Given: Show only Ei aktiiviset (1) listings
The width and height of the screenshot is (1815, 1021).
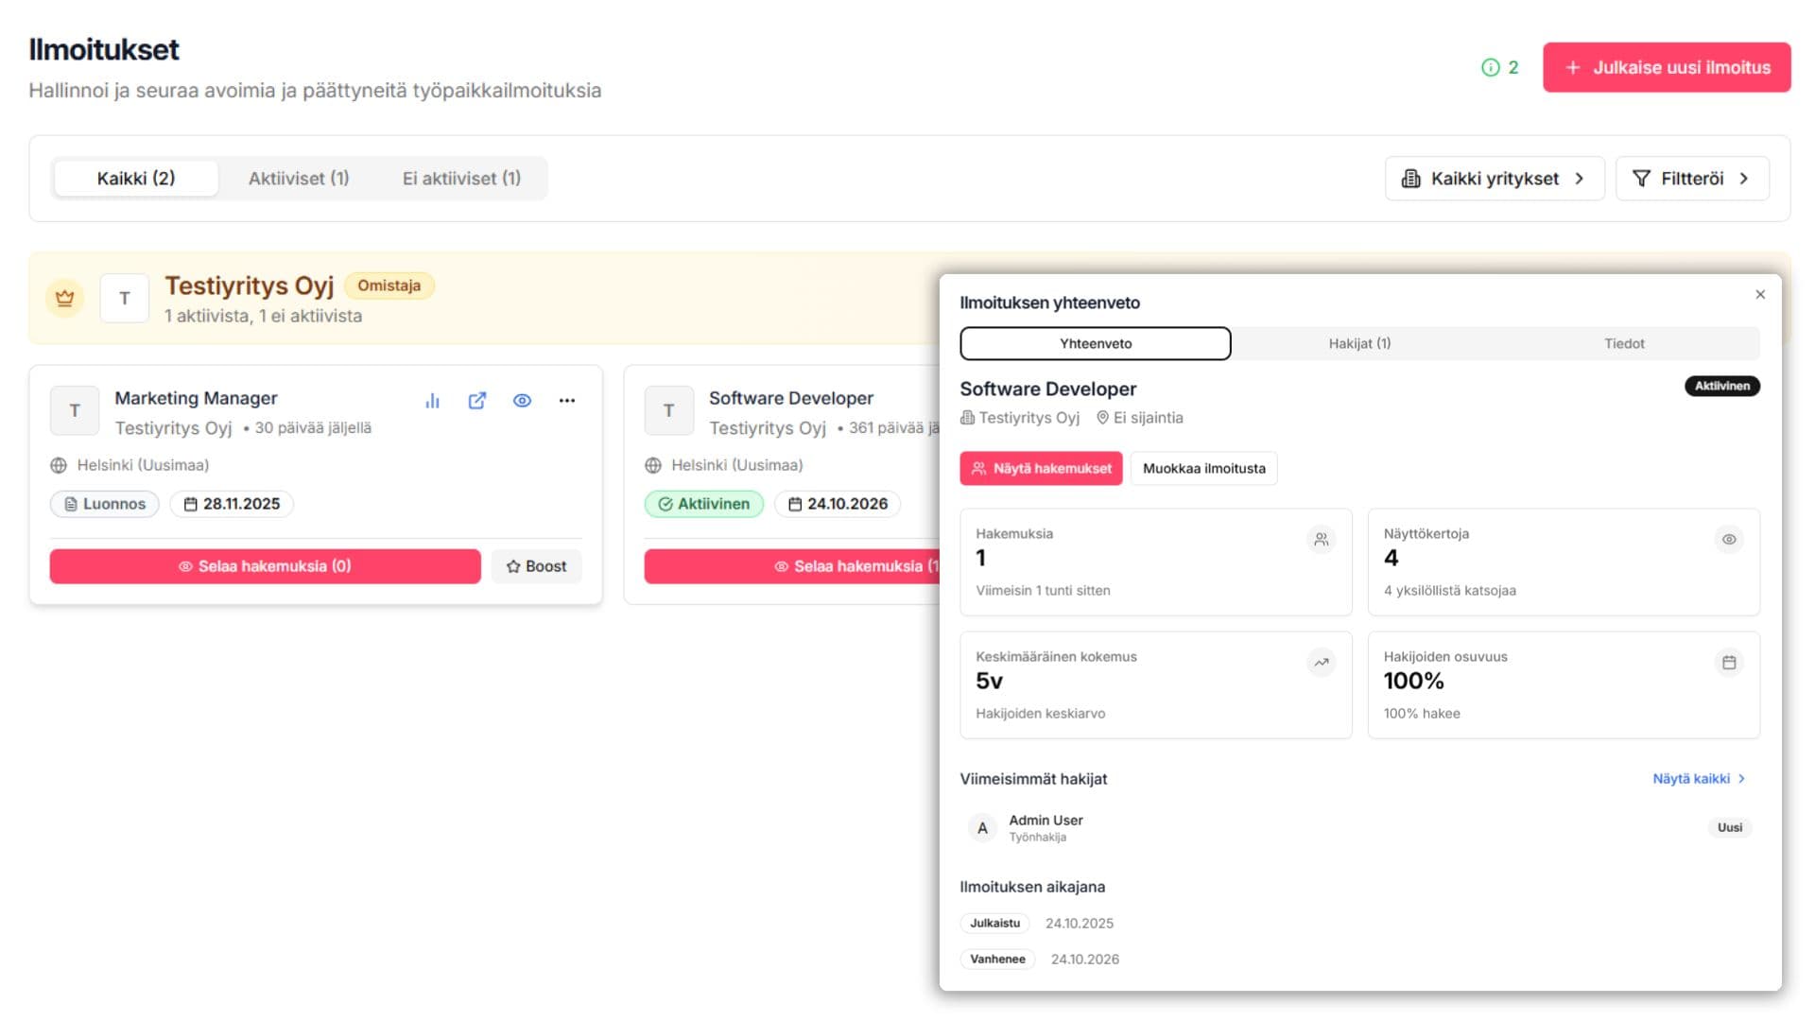Looking at the screenshot, I should coord(461,179).
